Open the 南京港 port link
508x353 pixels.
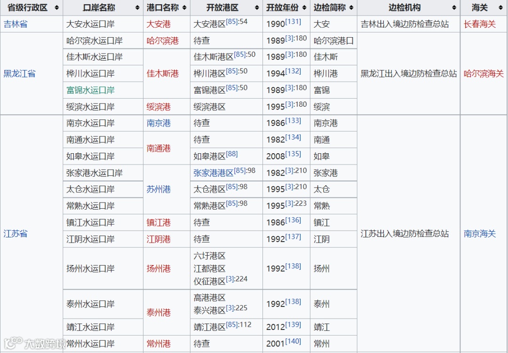[159, 123]
